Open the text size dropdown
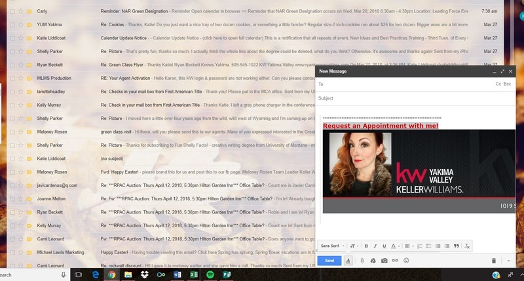 [354, 246]
